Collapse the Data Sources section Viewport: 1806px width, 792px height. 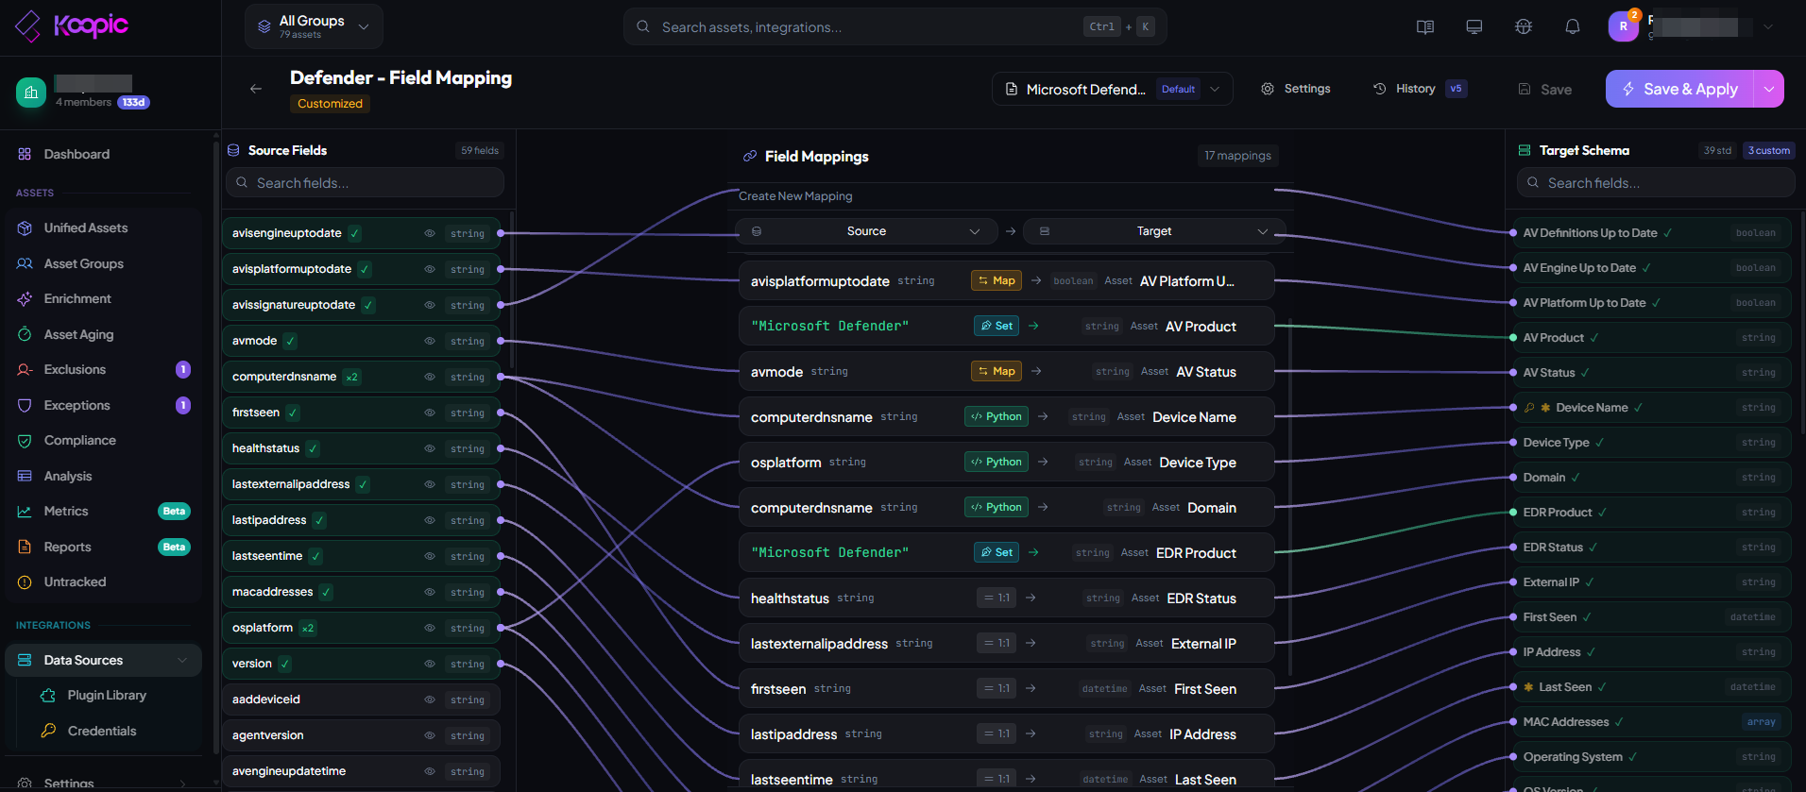[182, 660]
